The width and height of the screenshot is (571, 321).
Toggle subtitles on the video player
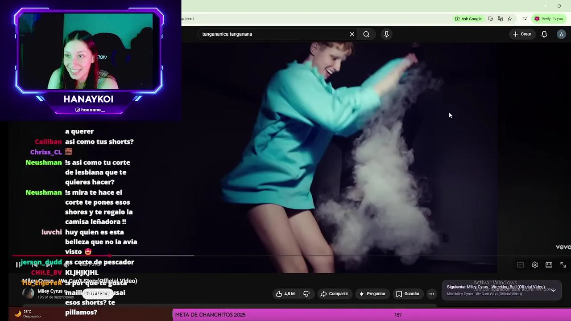pyautogui.click(x=520, y=265)
